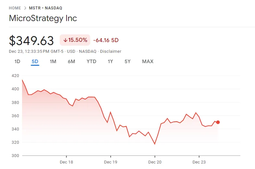Click the red 15.50% change badge
The image size is (255, 169).
[75, 40]
